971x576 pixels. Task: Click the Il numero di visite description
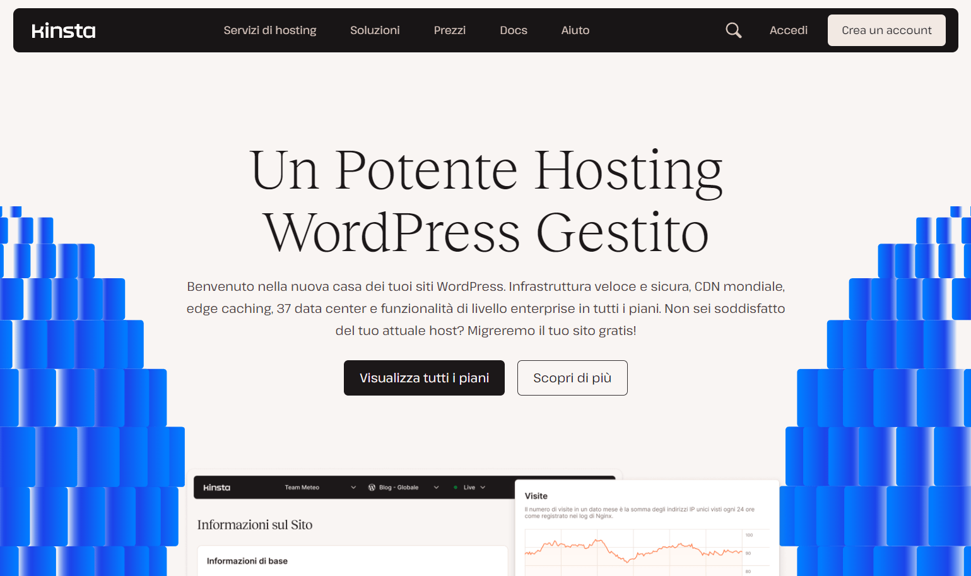pyautogui.click(x=639, y=512)
